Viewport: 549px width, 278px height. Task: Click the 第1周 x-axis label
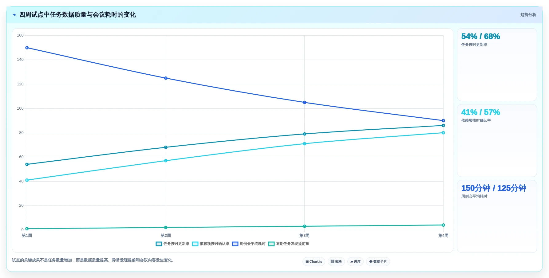27,236
